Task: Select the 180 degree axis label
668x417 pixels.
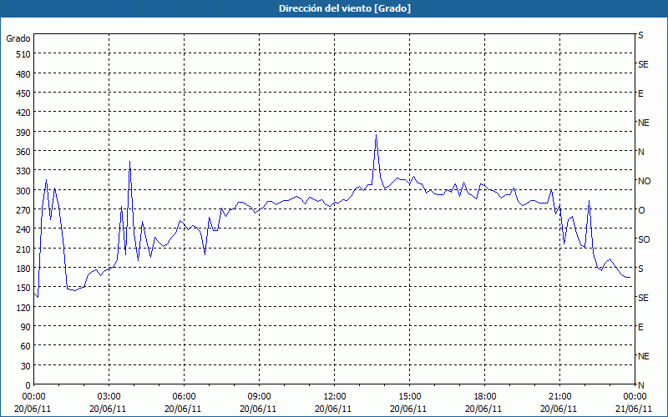Action: pyautogui.click(x=23, y=269)
